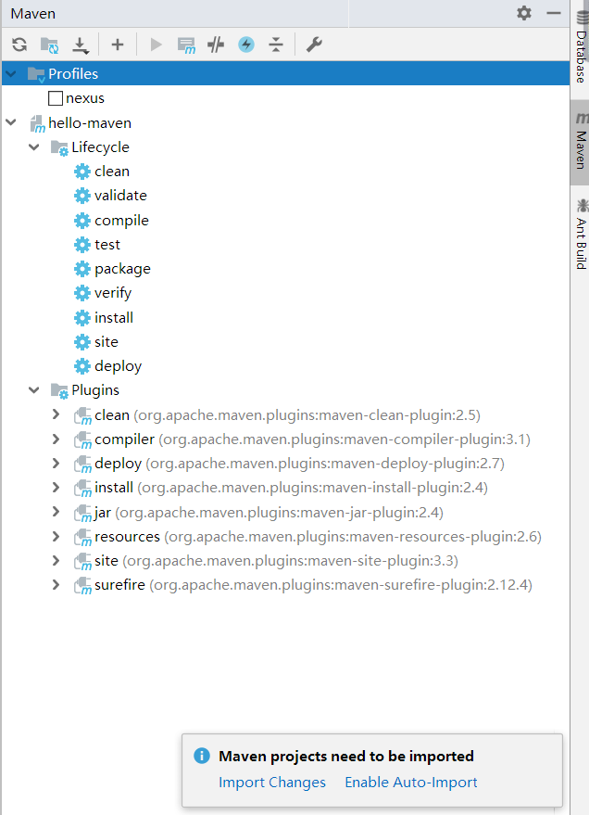Collapse the Profiles node
This screenshot has width=589, height=815.
(11, 74)
